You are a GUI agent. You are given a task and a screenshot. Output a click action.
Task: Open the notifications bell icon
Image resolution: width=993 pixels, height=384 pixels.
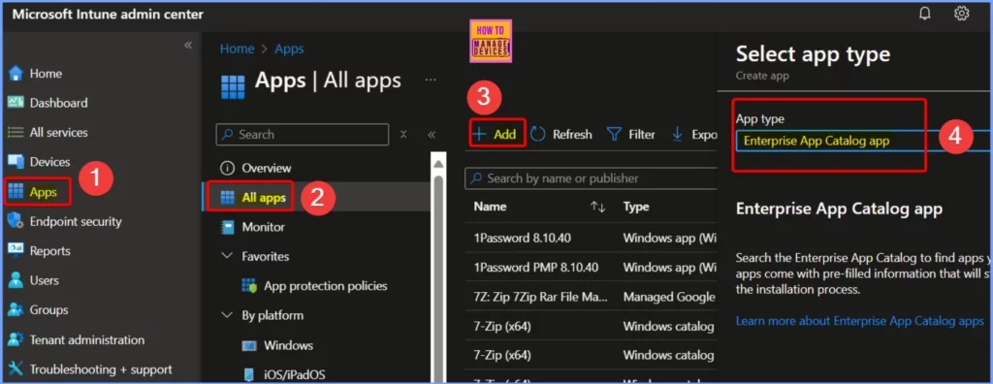coord(924,14)
